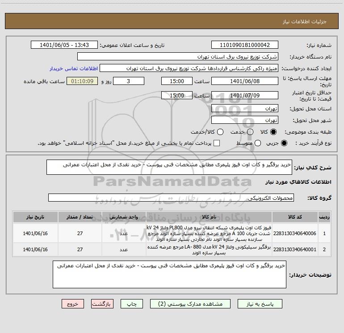
Task: Click the گروه کالا field محصولات الکترونیکی
Action: pos(171,198)
